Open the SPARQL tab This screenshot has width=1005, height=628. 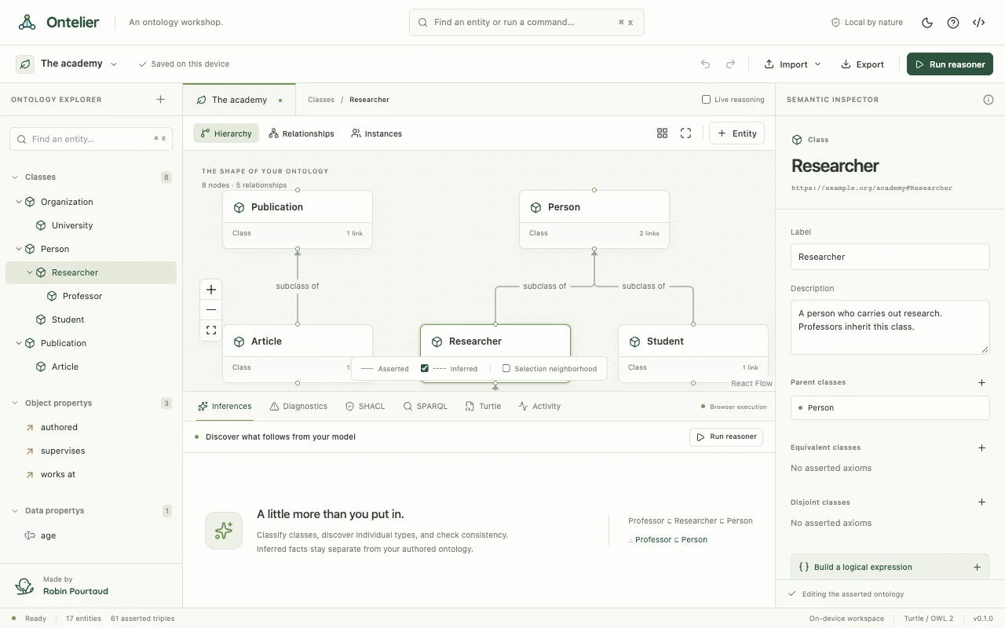click(425, 407)
